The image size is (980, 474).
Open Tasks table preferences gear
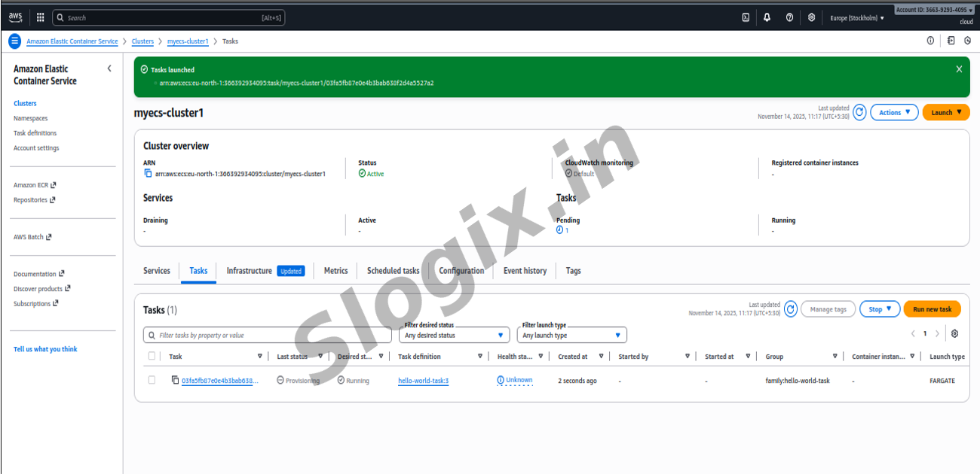click(954, 333)
